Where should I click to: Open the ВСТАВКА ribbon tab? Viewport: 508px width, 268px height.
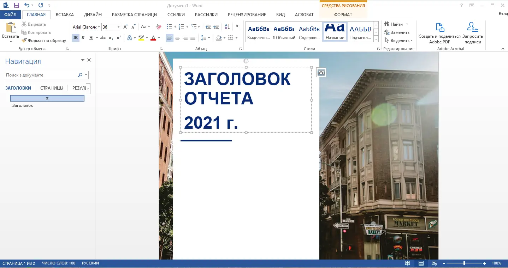65,14
